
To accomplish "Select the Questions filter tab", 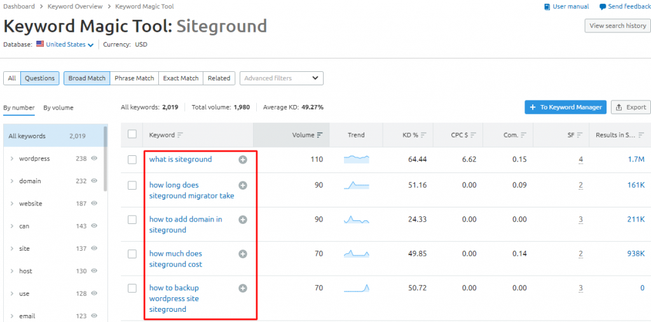I will [40, 78].
